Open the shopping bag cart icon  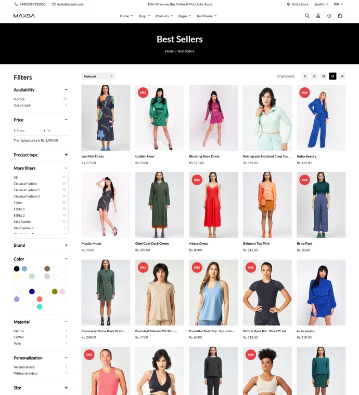tap(340, 16)
